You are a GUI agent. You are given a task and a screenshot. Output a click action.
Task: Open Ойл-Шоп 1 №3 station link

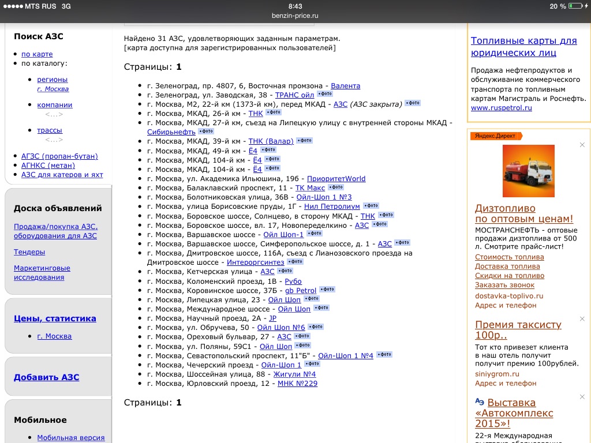tap(324, 197)
